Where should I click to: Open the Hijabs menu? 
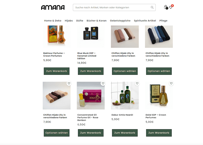click(69, 21)
